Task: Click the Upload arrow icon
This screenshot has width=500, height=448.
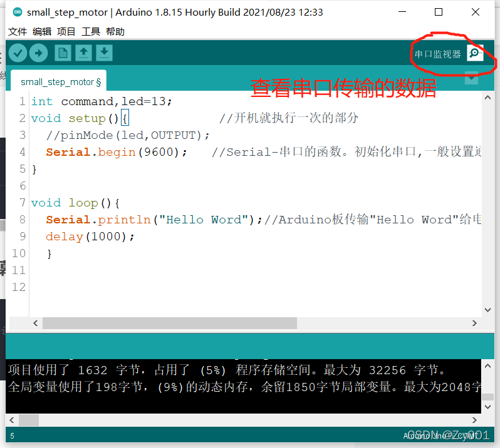Action: click(x=39, y=53)
